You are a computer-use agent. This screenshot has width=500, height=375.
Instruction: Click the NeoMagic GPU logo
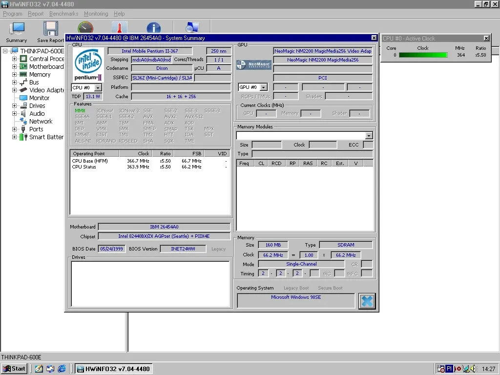click(254, 65)
